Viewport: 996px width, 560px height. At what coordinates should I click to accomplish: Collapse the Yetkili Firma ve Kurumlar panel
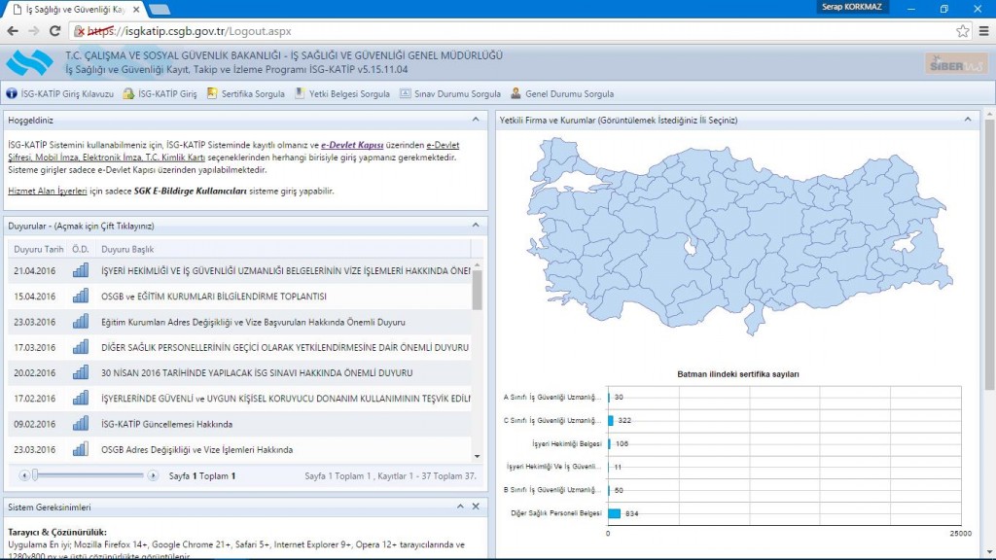pos(968,120)
